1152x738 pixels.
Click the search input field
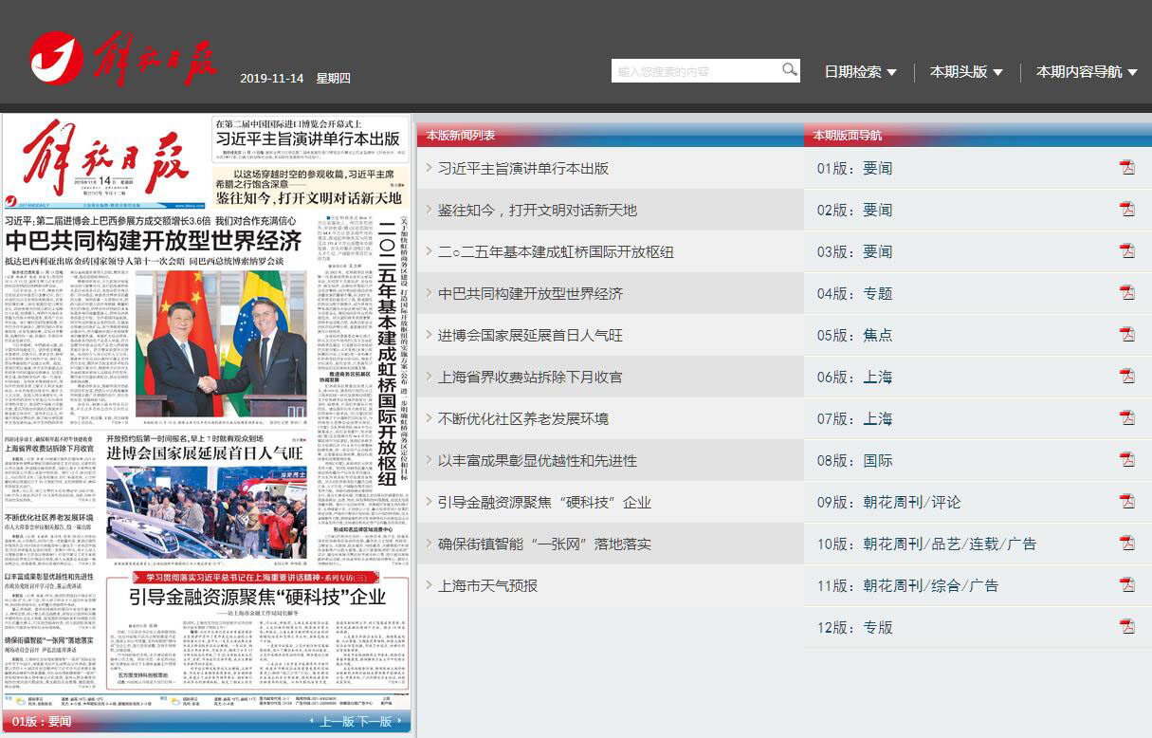tap(696, 71)
